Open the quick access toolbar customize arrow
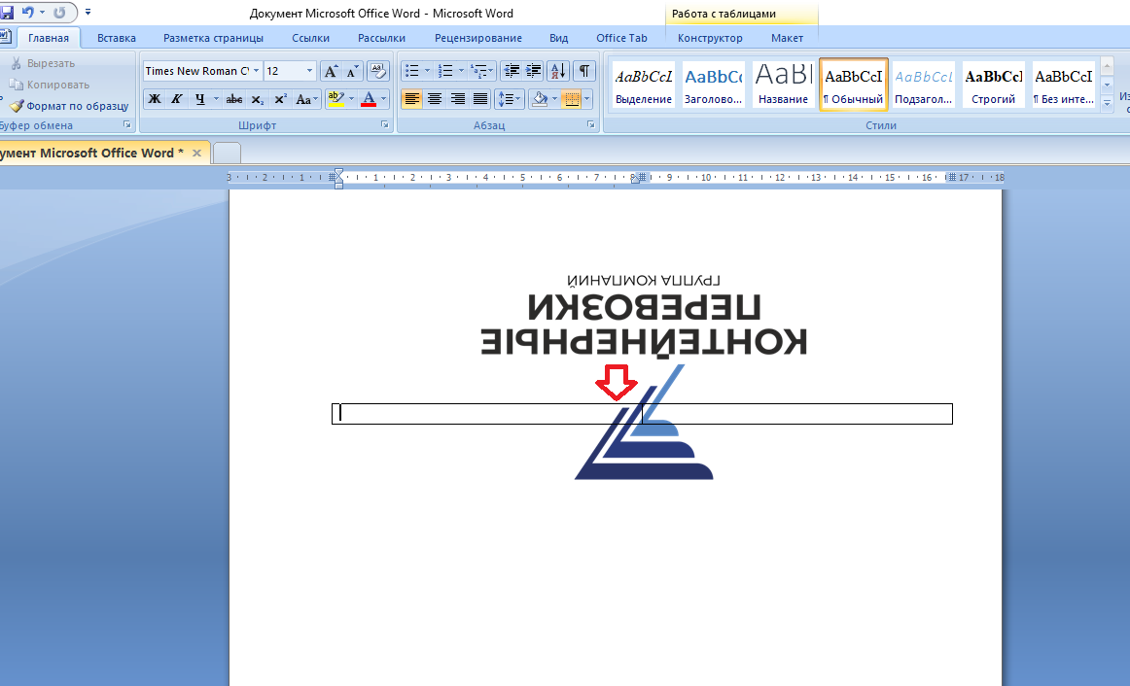Screen dimensions: 1130x686 [88, 13]
